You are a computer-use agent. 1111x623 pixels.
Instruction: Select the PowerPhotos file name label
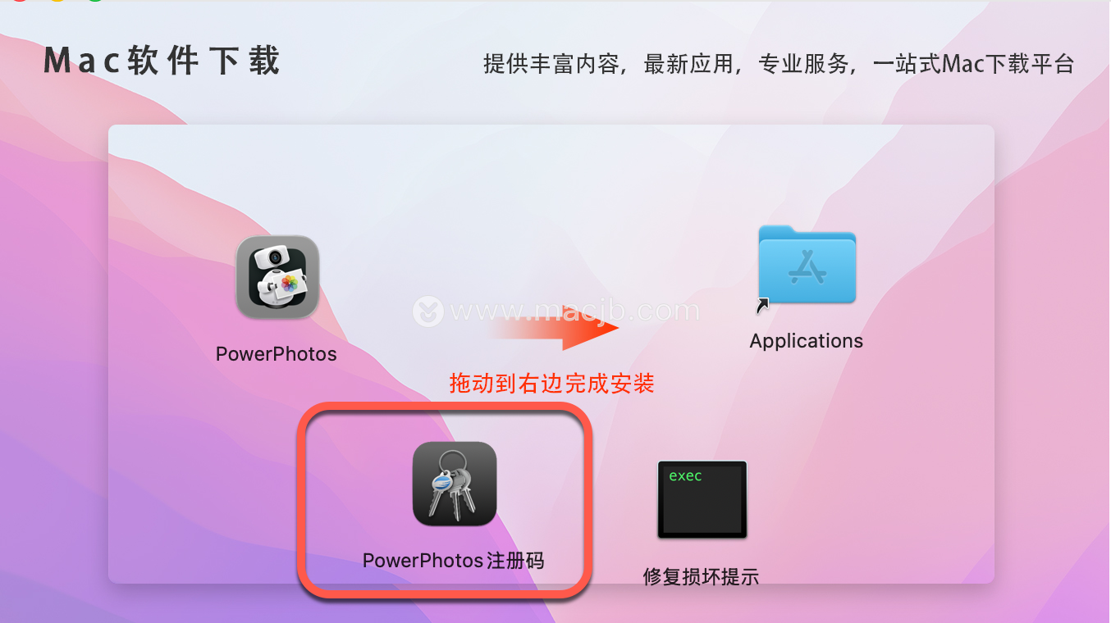(x=277, y=354)
